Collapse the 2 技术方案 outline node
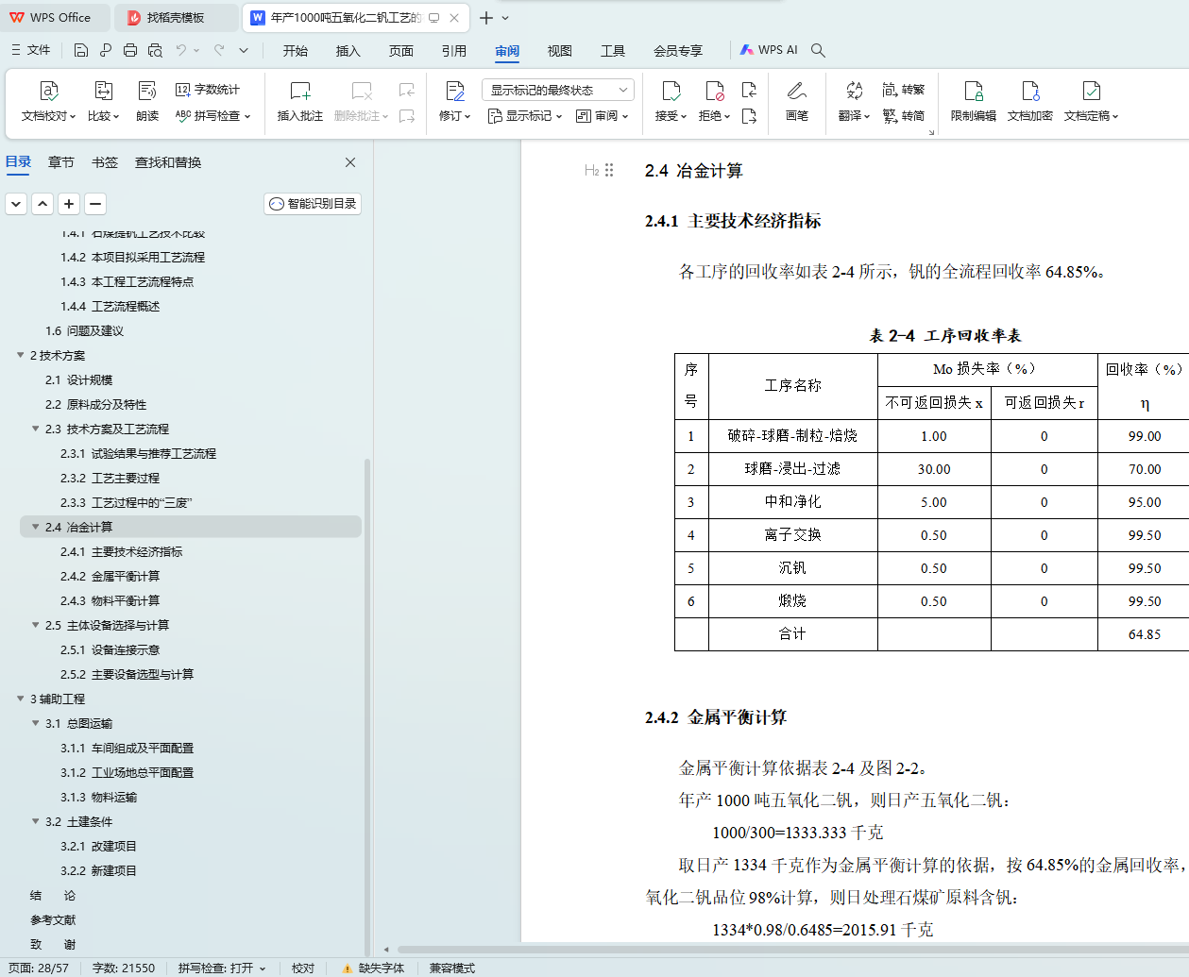The image size is (1189, 977). click(21, 355)
